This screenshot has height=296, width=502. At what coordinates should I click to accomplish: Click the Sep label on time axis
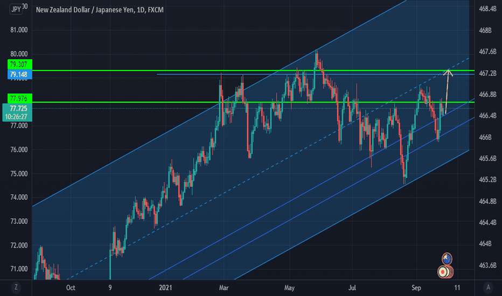pos(416,288)
